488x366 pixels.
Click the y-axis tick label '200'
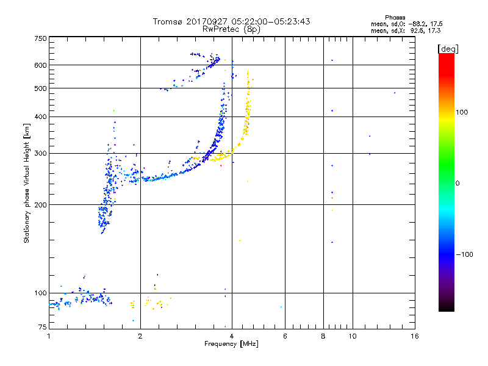(40, 205)
